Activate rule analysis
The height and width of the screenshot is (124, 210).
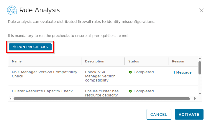click(189, 114)
